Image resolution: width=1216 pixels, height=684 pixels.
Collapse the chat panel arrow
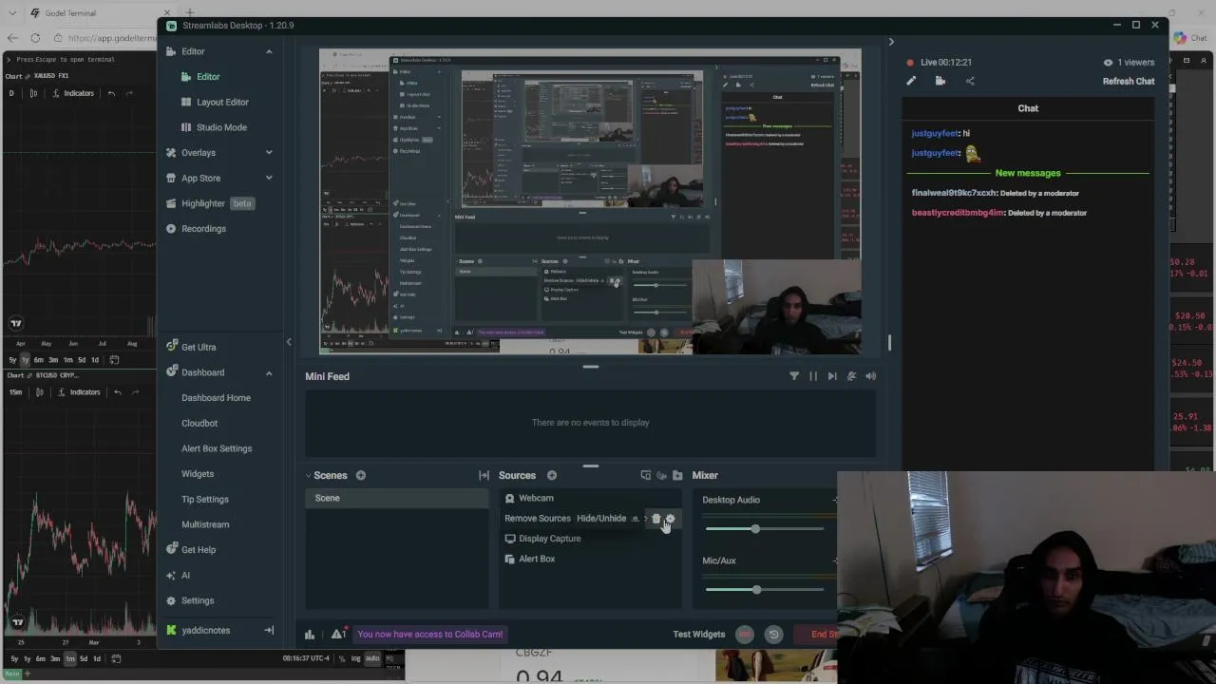pyautogui.click(x=891, y=42)
